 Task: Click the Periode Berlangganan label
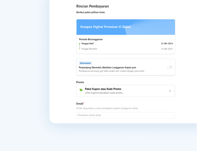[x=91, y=39]
